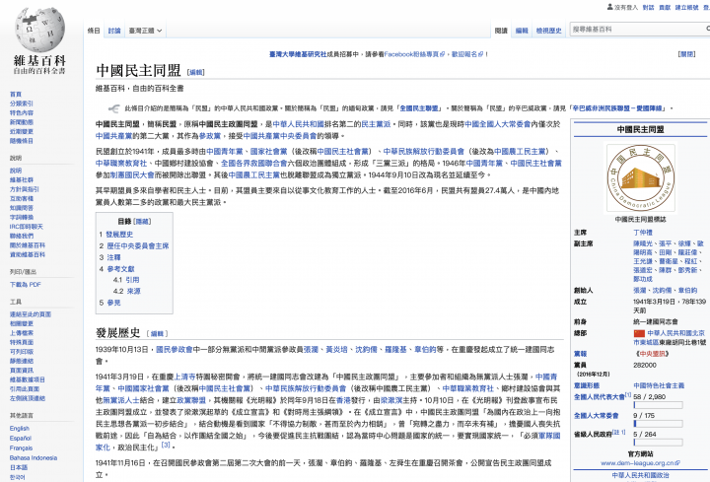Open 新聞動態 in the sidebar
Image resolution: width=710 pixels, height=482 pixels.
(x=22, y=122)
